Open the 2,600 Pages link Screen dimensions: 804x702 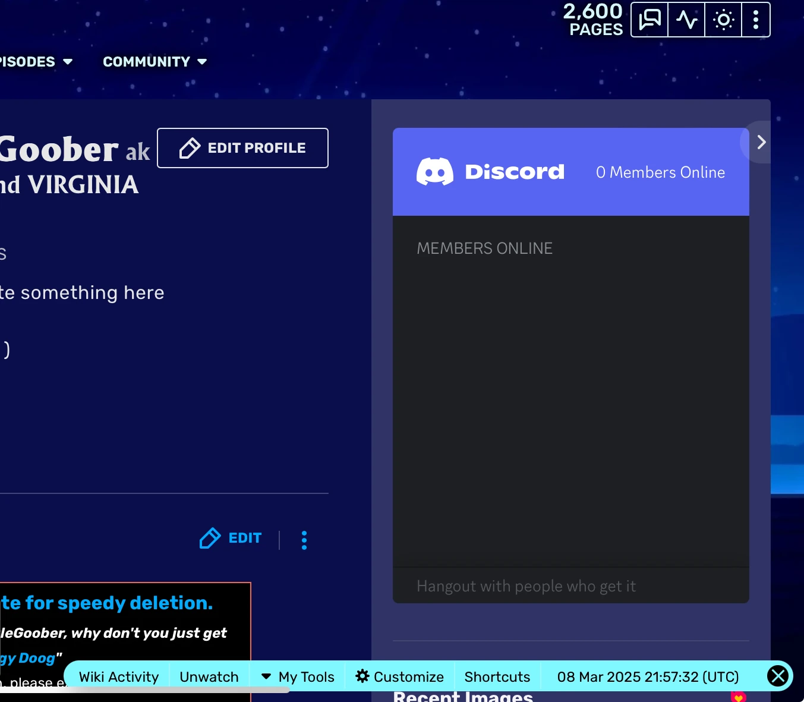click(592, 20)
